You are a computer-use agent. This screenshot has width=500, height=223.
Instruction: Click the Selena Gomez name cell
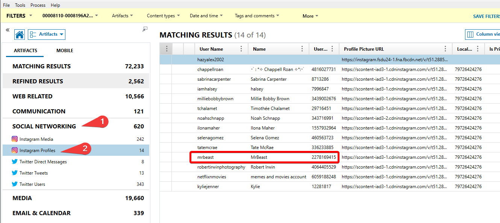click(279, 138)
